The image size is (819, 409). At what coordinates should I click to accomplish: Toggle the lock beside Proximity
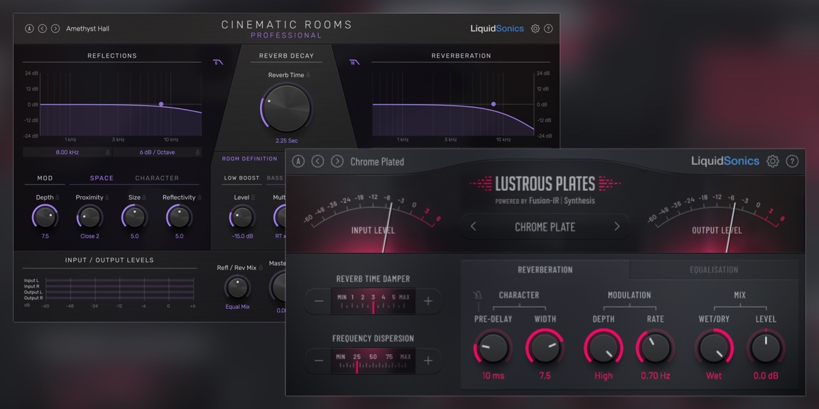click(107, 198)
